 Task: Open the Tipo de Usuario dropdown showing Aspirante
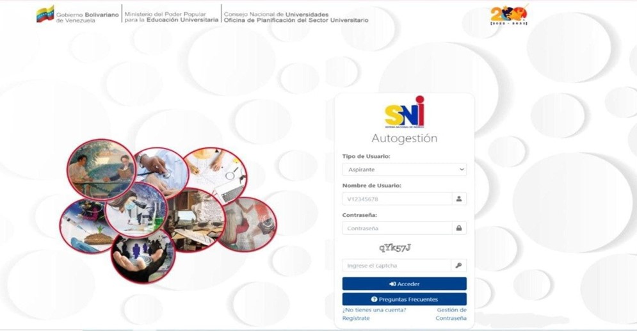point(404,170)
